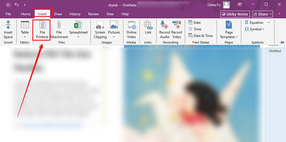Open the Table dropdown arrow
The image size is (286, 142).
pyautogui.click(x=25, y=37)
